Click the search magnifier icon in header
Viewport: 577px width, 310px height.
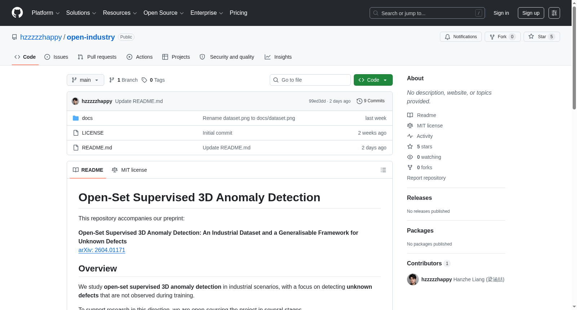(x=376, y=13)
